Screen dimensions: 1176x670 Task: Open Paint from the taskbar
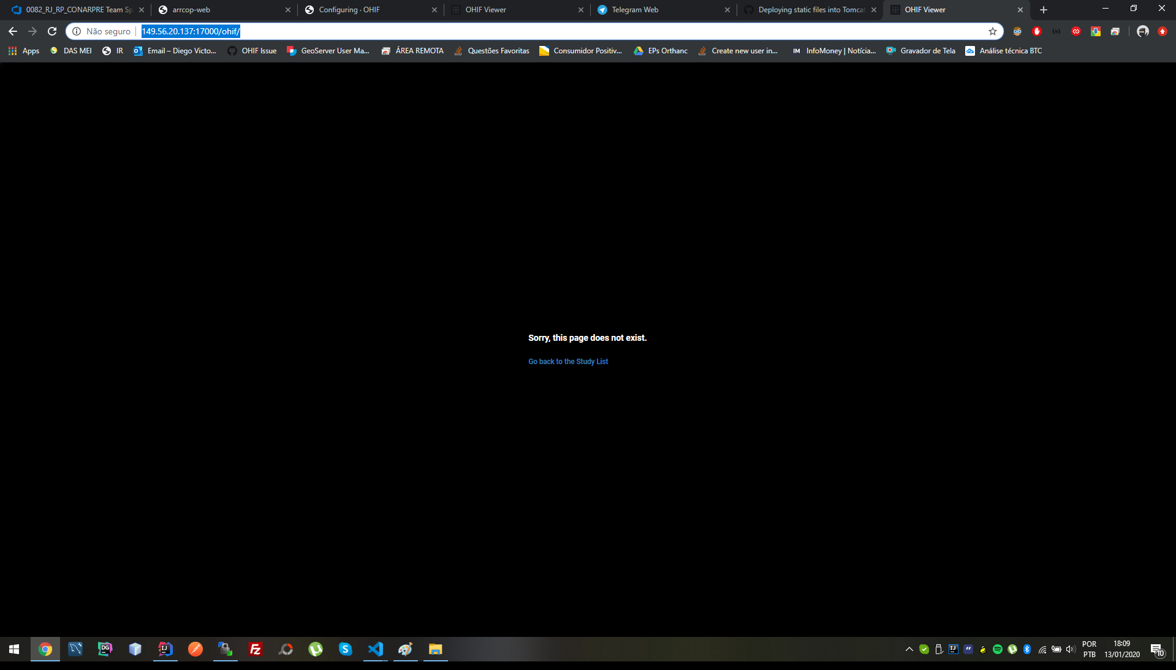click(x=406, y=649)
